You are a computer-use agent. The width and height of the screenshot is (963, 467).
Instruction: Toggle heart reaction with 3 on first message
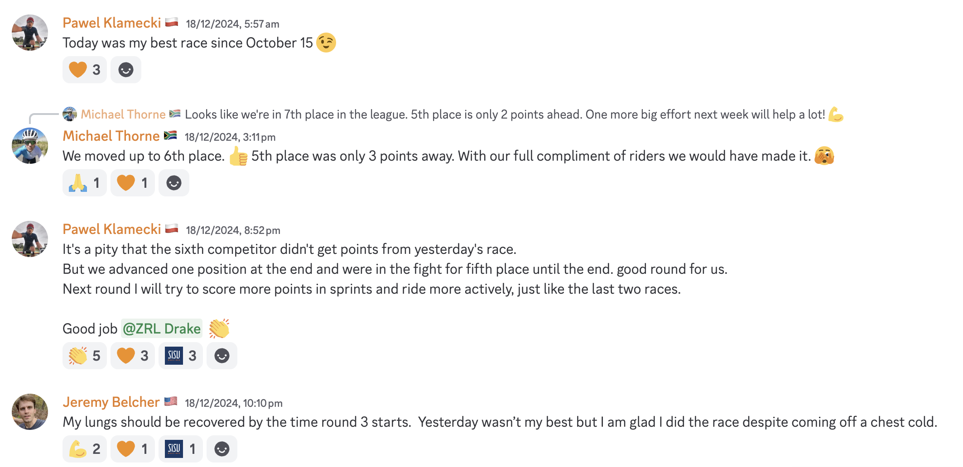[x=85, y=70]
